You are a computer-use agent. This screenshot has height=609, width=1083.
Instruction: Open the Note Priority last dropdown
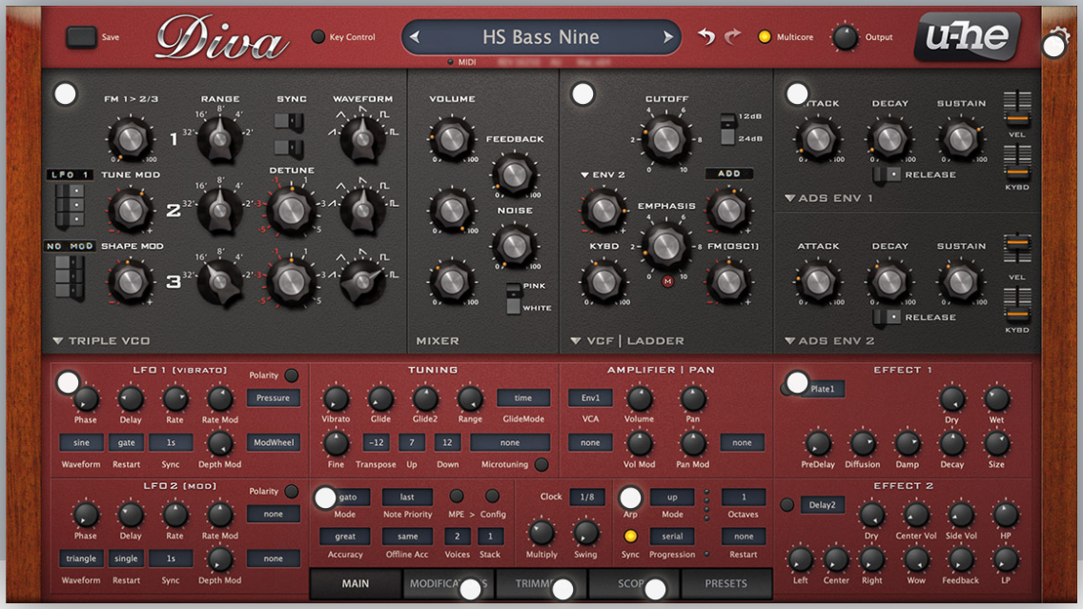[407, 497]
